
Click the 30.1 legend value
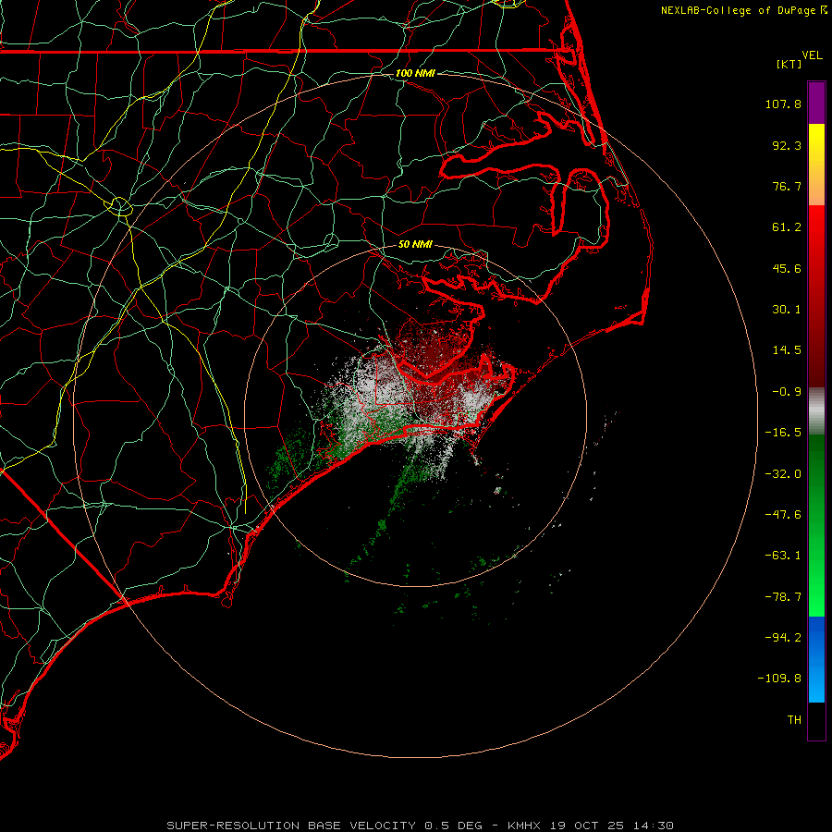coord(787,310)
